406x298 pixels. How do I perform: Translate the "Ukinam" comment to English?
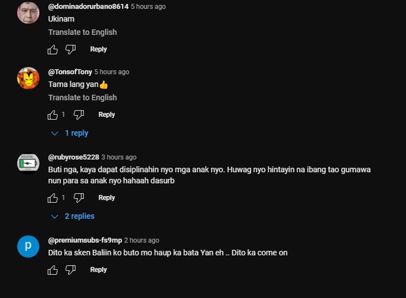[82, 32]
